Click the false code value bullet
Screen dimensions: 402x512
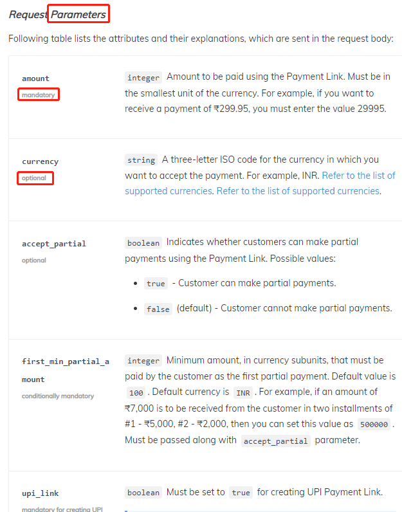pyautogui.click(x=158, y=309)
